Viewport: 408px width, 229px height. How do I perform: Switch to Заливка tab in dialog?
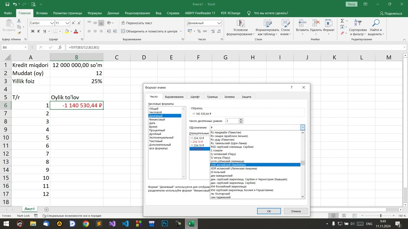pyautogui.click(x=229, y=97)
